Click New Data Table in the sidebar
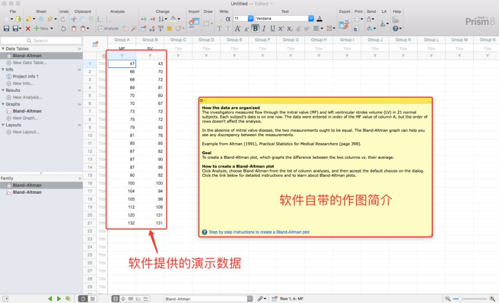Screen dimensions: 499x303 coord(29,62)
